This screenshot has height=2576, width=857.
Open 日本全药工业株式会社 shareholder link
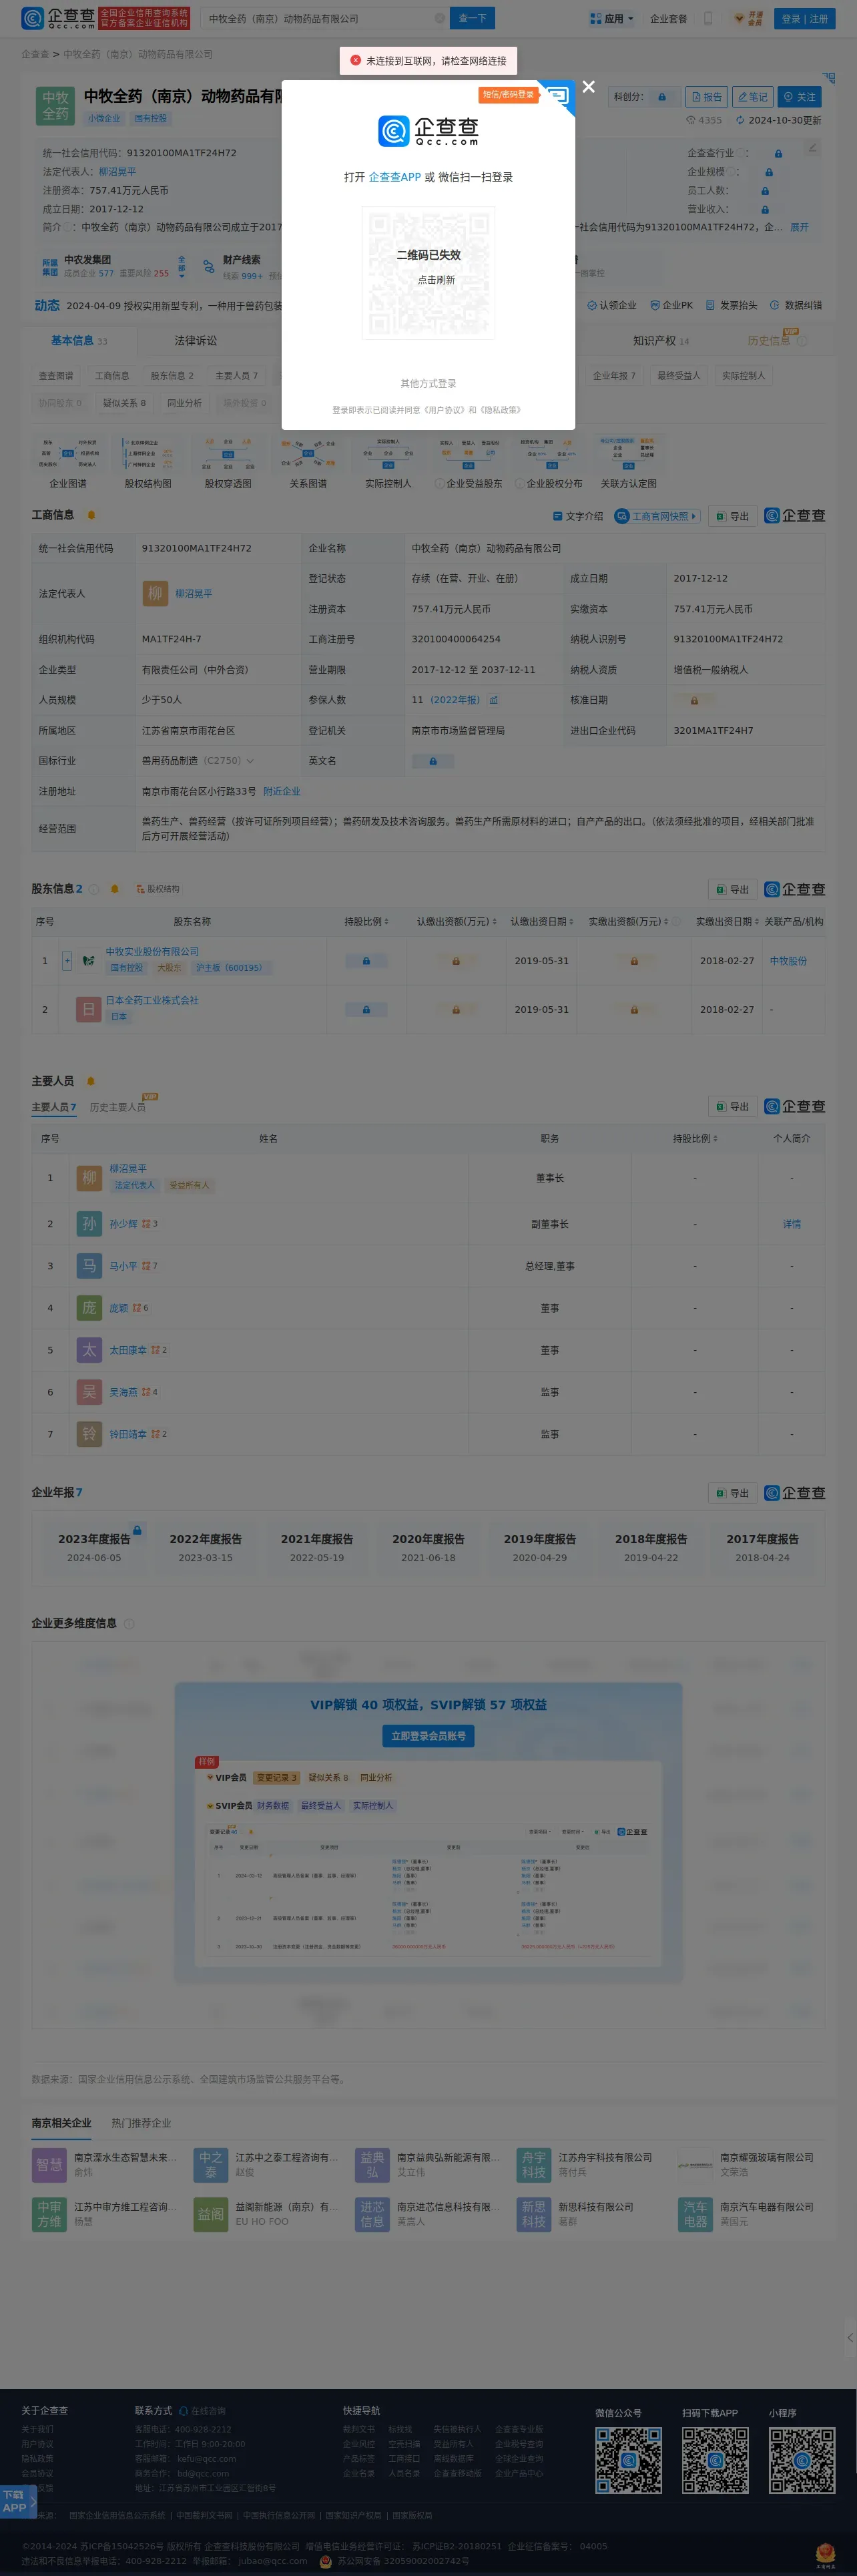pyautogui.click(x=152, y=1000)
